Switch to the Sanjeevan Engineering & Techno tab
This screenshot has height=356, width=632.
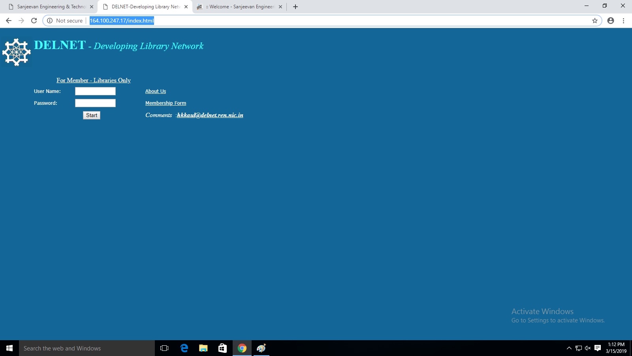pyautogui.click(x=51, y=7)
